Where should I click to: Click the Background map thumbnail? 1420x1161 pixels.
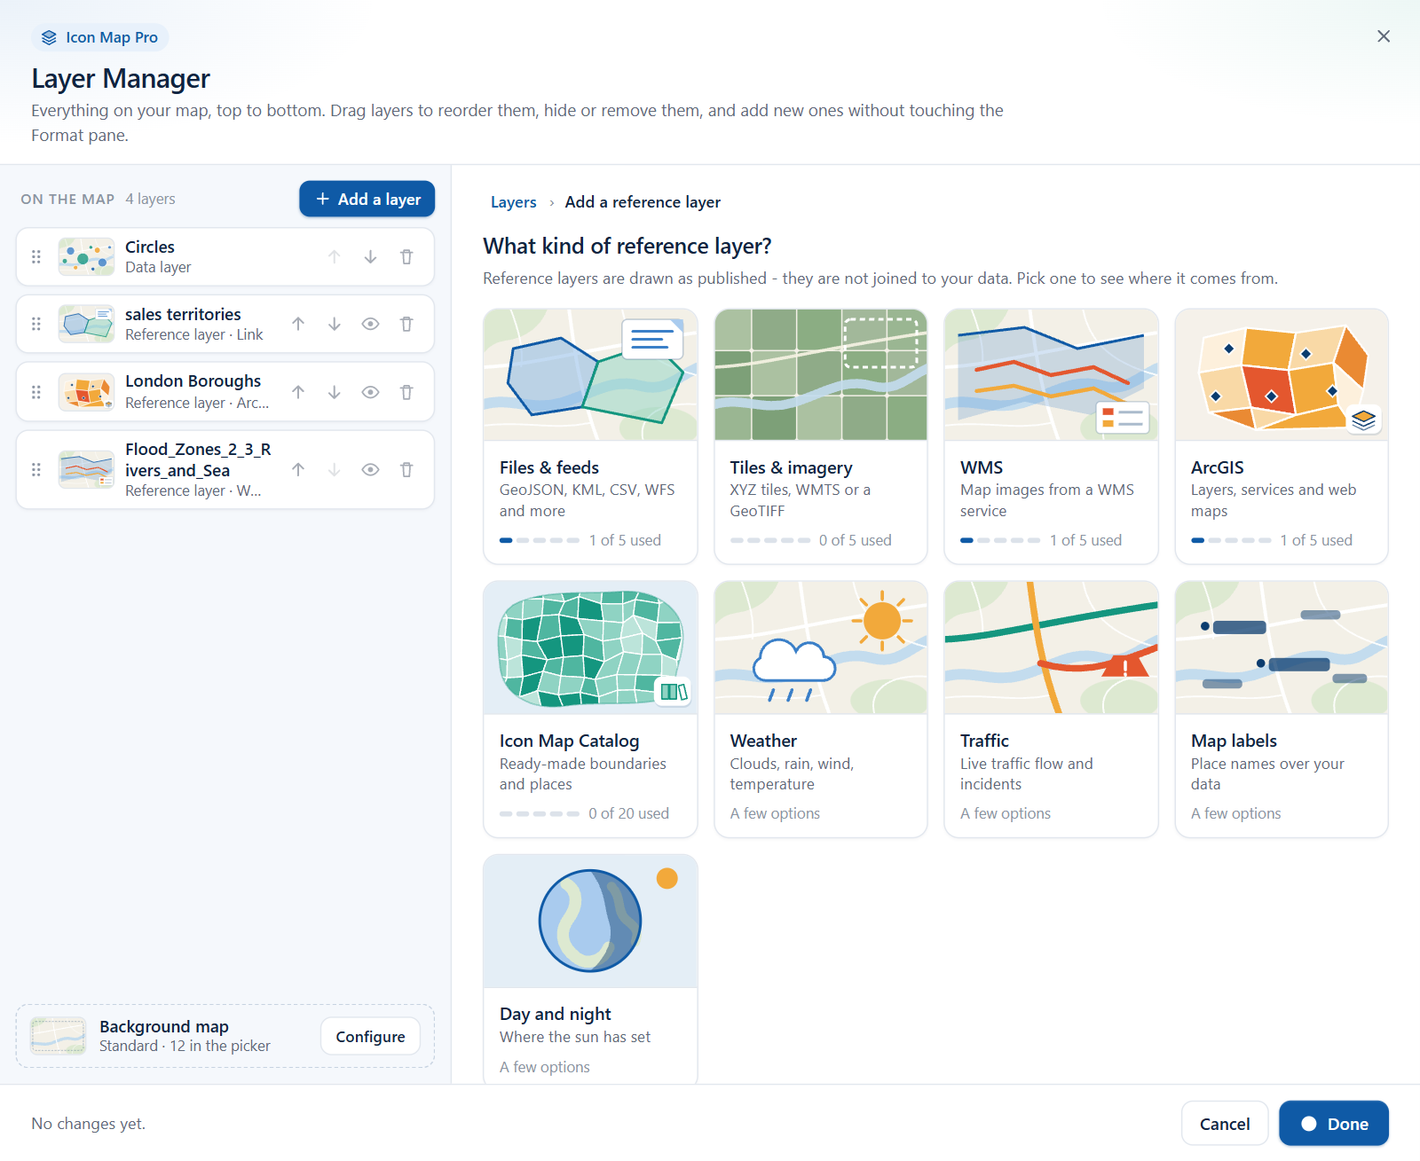pos(59,1036)
